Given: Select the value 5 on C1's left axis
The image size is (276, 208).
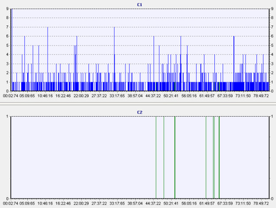Looking at the screenshot, I should pos(7,45).
